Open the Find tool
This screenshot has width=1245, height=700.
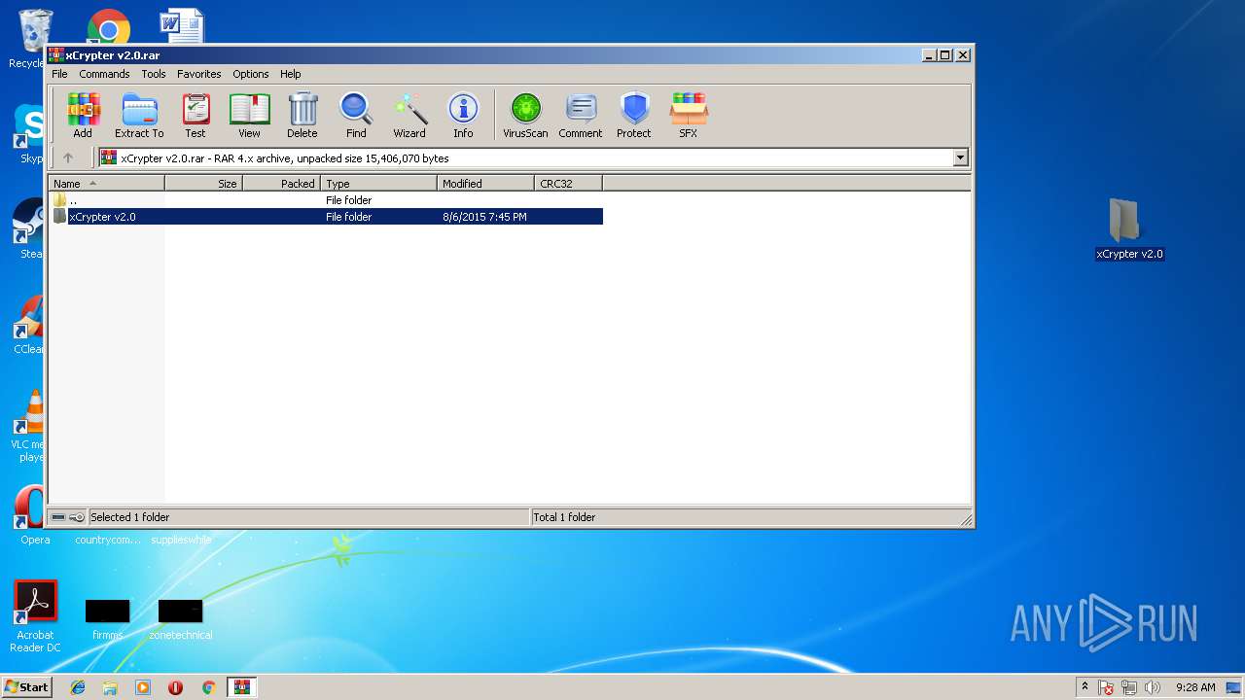coord(356,116)
